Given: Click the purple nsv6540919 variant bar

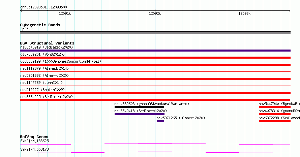Looking at the screenshot, I should (x=155, y=51).
